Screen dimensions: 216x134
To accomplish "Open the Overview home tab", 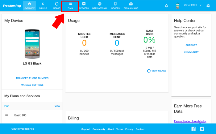I will pos(30,6).
